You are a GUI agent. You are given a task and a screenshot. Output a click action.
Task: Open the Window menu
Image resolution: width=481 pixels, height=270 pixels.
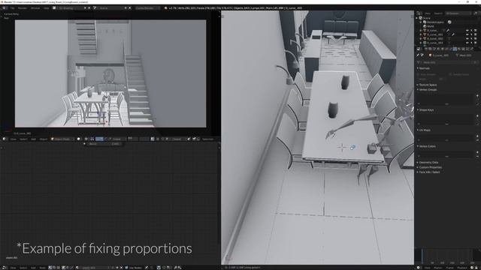pos(35,7)
